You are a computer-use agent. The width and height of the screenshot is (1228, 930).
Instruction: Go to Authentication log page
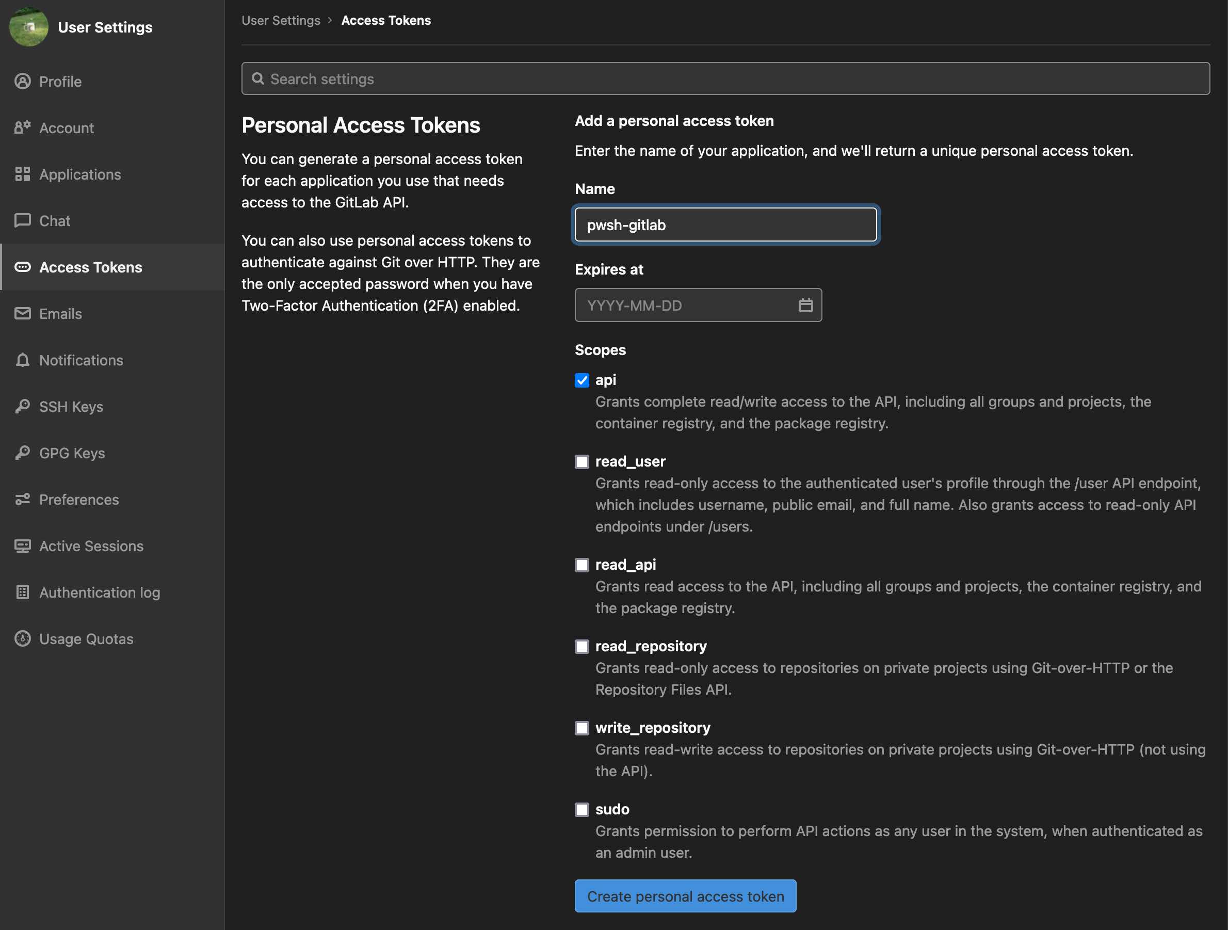(x=100, y=592)
